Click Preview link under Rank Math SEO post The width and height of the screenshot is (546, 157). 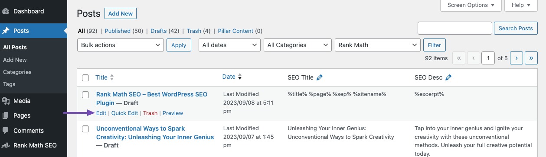(x=173, y=113)
